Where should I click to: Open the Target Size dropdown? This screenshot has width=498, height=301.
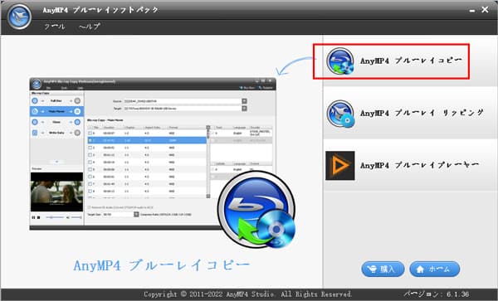(x=136, y=215)
